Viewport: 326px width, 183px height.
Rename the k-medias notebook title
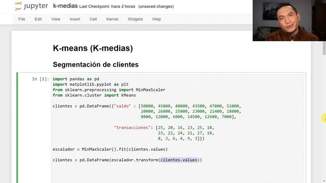point(65,6)
